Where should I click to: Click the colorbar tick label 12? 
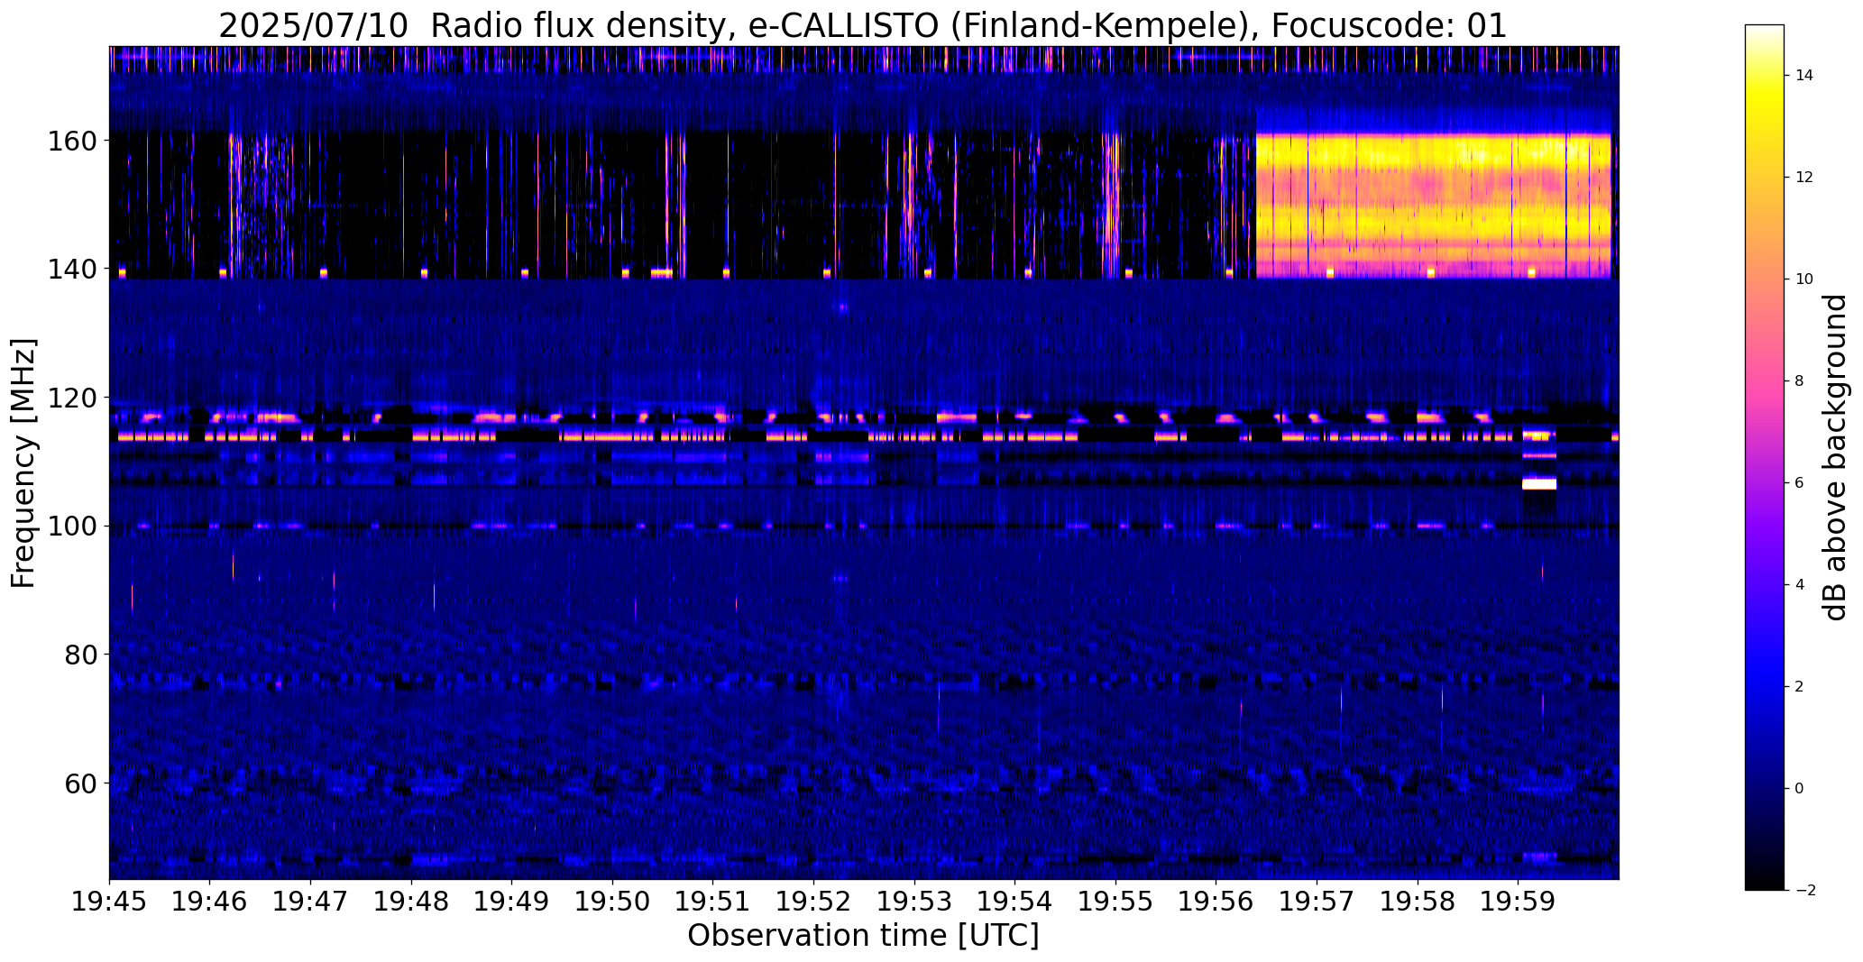1804,178
